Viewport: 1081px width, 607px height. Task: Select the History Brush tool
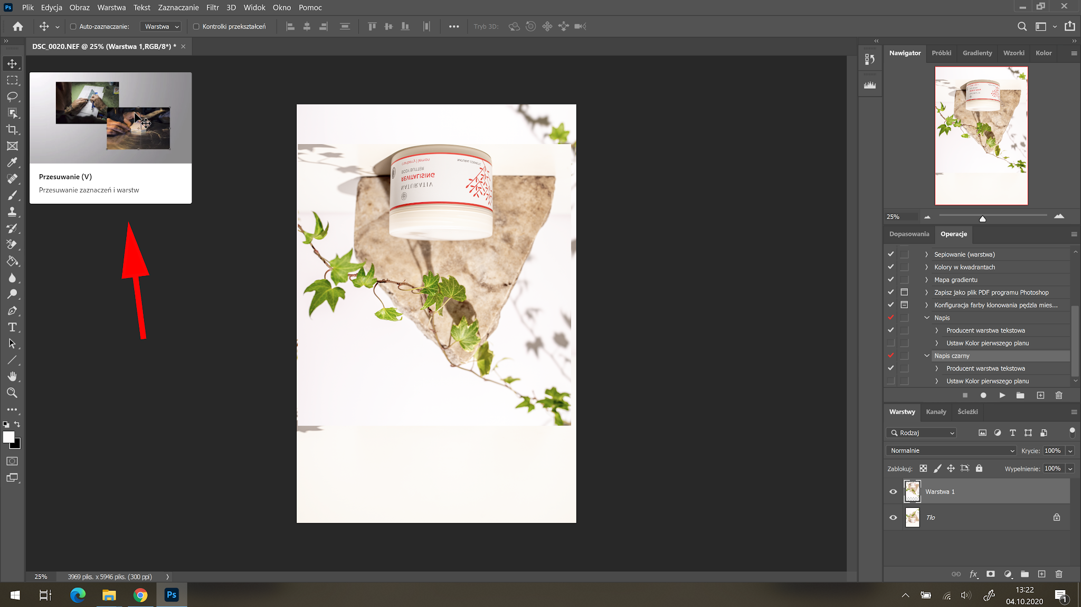tap(12, 228)
